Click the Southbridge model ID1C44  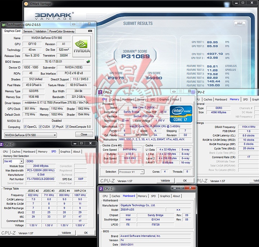[155, 220]
